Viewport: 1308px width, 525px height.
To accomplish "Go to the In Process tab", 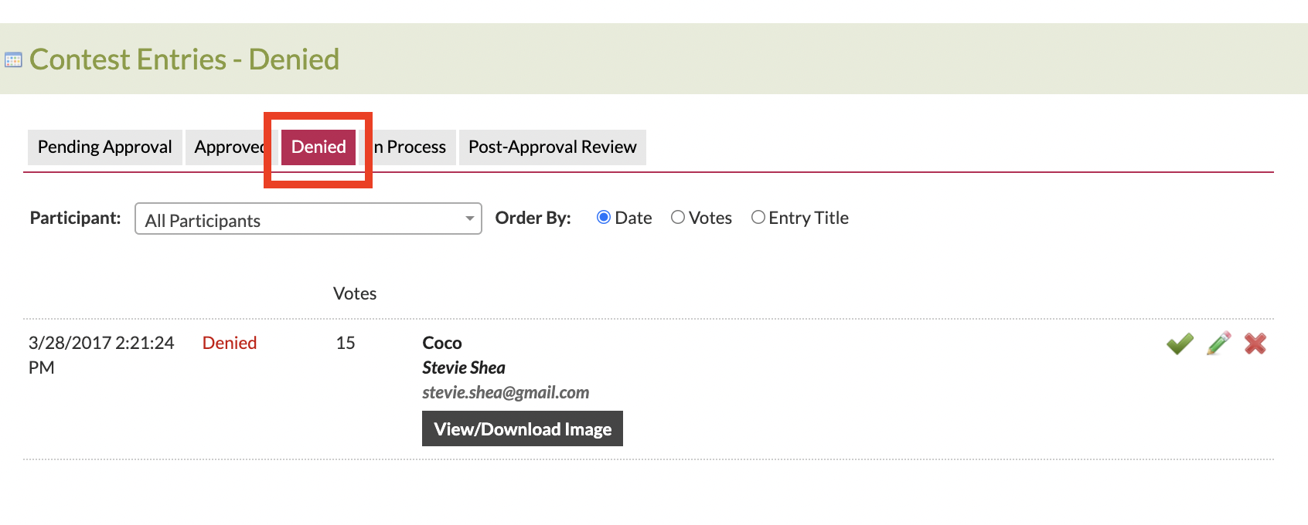I will [x=412, y=147].
